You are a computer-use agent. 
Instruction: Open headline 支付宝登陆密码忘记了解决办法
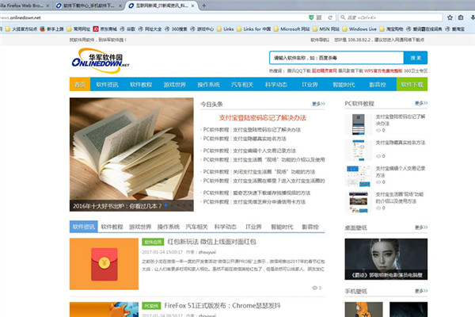point(261,117)
